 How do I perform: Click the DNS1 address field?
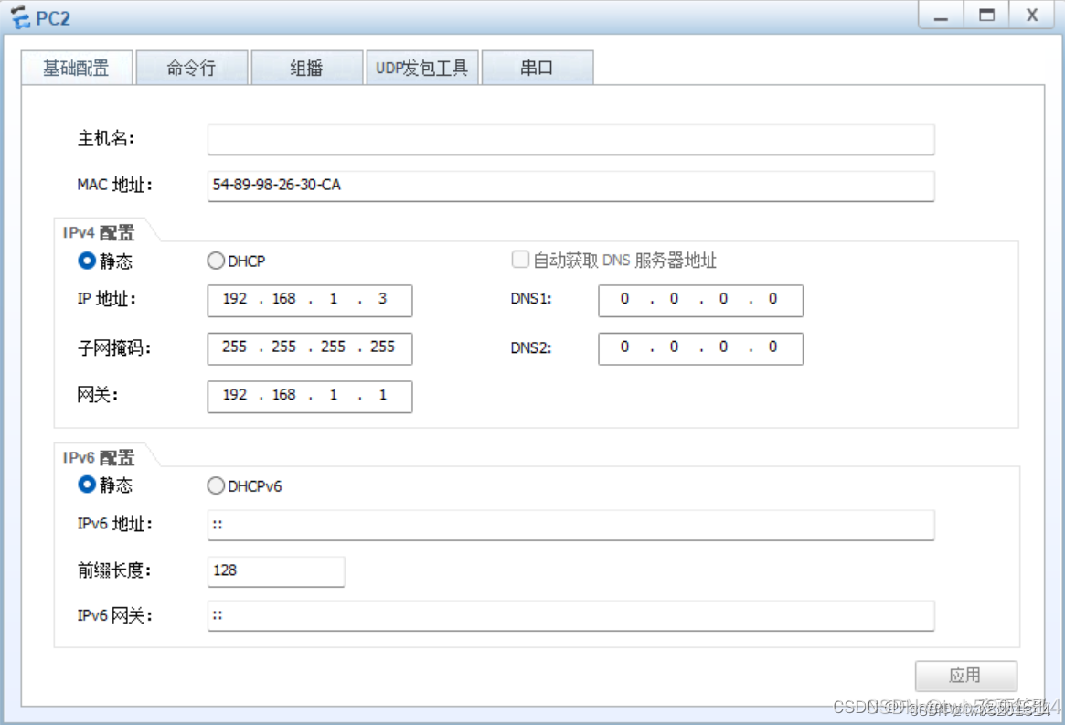tap(700, 300)
